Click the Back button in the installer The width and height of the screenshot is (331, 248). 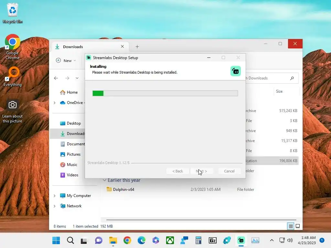click(177, 171)
